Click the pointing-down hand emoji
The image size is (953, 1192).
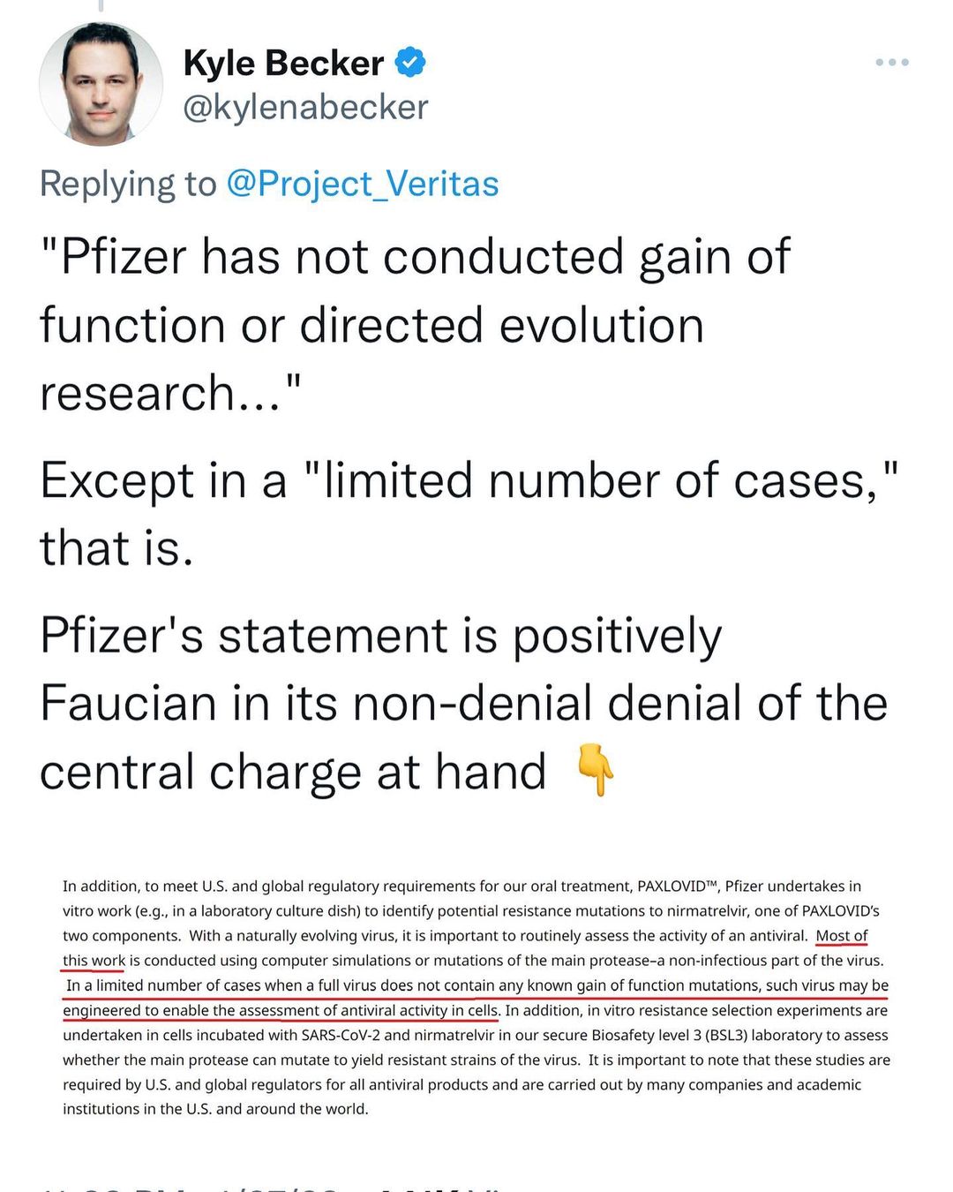coord(595,770)
